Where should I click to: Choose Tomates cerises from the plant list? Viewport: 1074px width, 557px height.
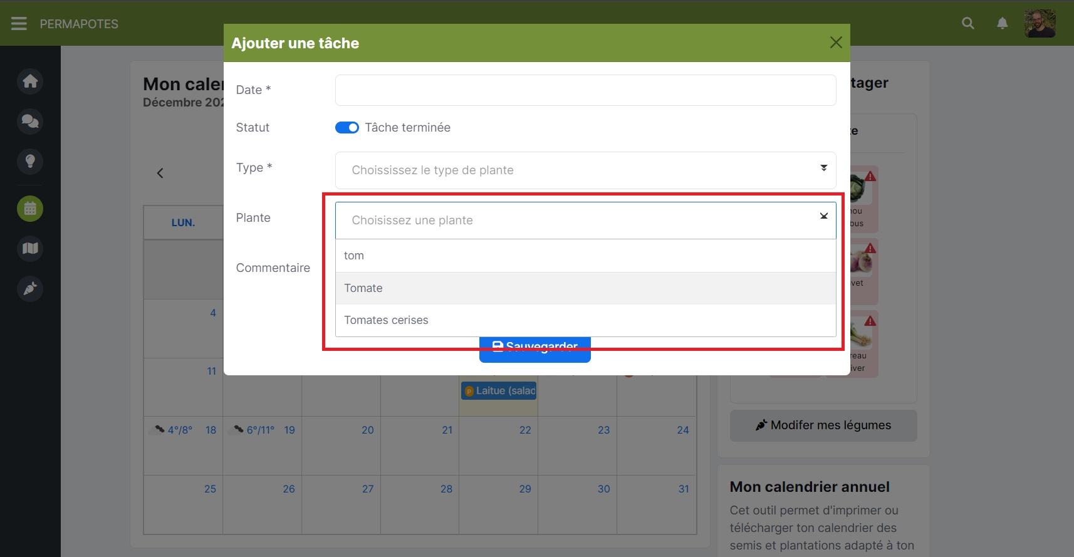[585, 320]
